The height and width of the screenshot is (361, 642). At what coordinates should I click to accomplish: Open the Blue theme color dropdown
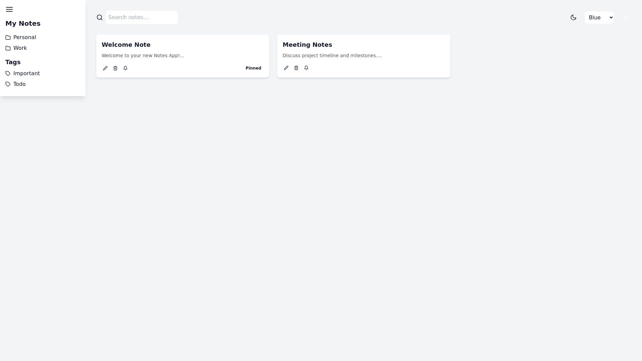[x=599, y=17]
